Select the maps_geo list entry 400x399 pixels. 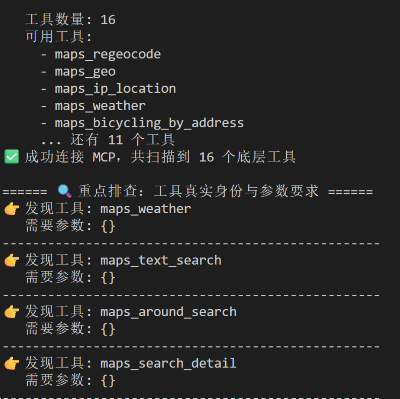tap(85, 72)
